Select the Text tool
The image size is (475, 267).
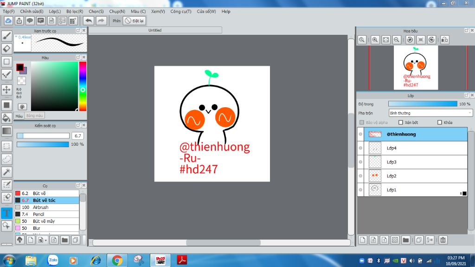click(6, 213)
